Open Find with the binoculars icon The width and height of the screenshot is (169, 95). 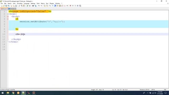33,6
